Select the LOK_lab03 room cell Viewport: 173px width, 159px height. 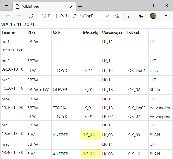tap(136, 108)
